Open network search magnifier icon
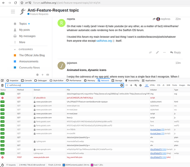 [136, 85]
